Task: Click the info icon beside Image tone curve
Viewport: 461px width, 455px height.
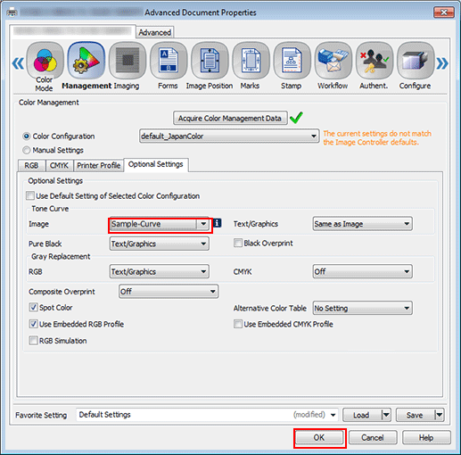Action: 218,223
